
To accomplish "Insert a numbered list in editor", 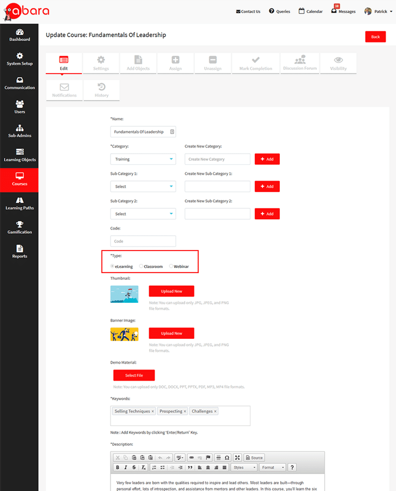I will click(x=154, y=467).
